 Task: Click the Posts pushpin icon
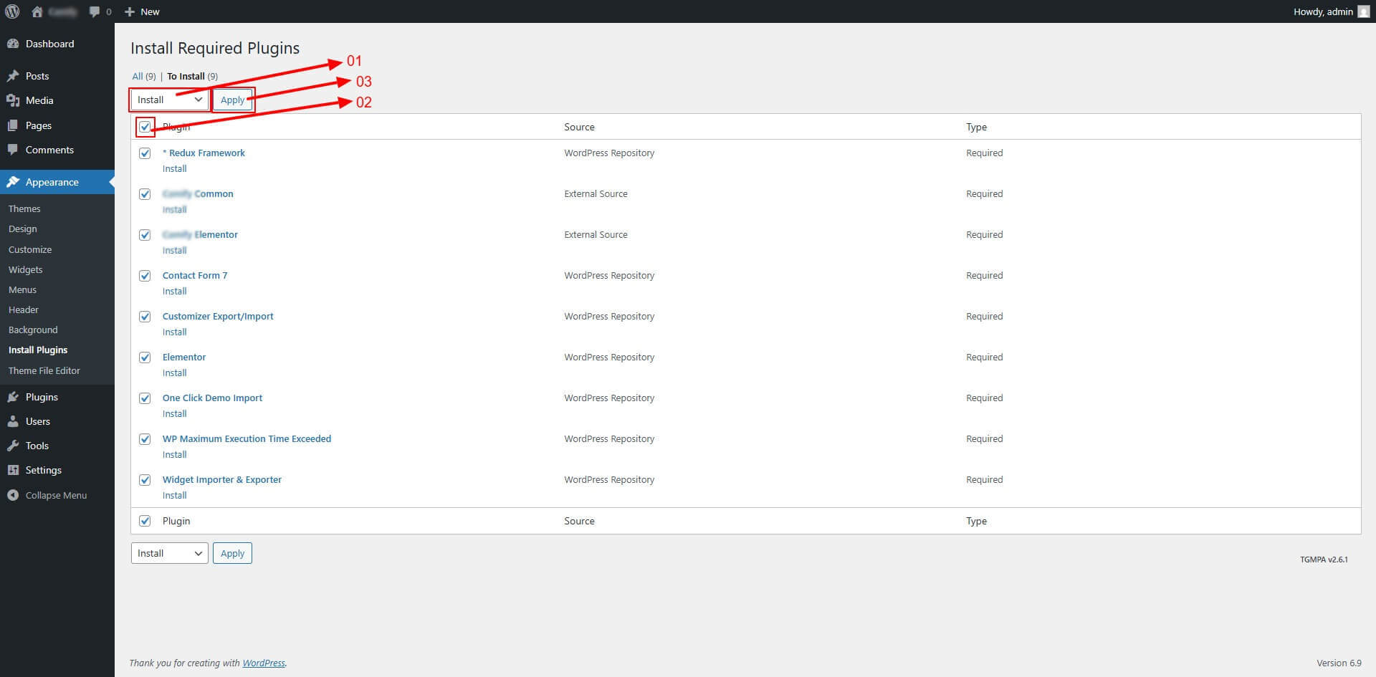13,76
